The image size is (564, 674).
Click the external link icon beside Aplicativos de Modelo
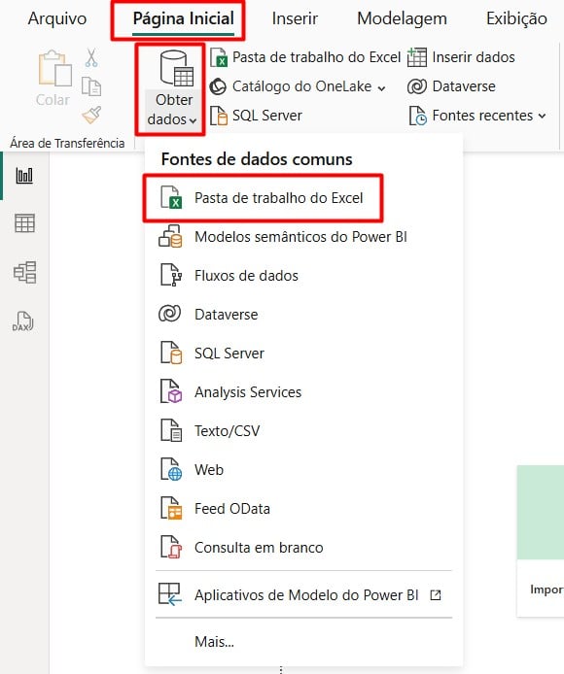point(436,595)
